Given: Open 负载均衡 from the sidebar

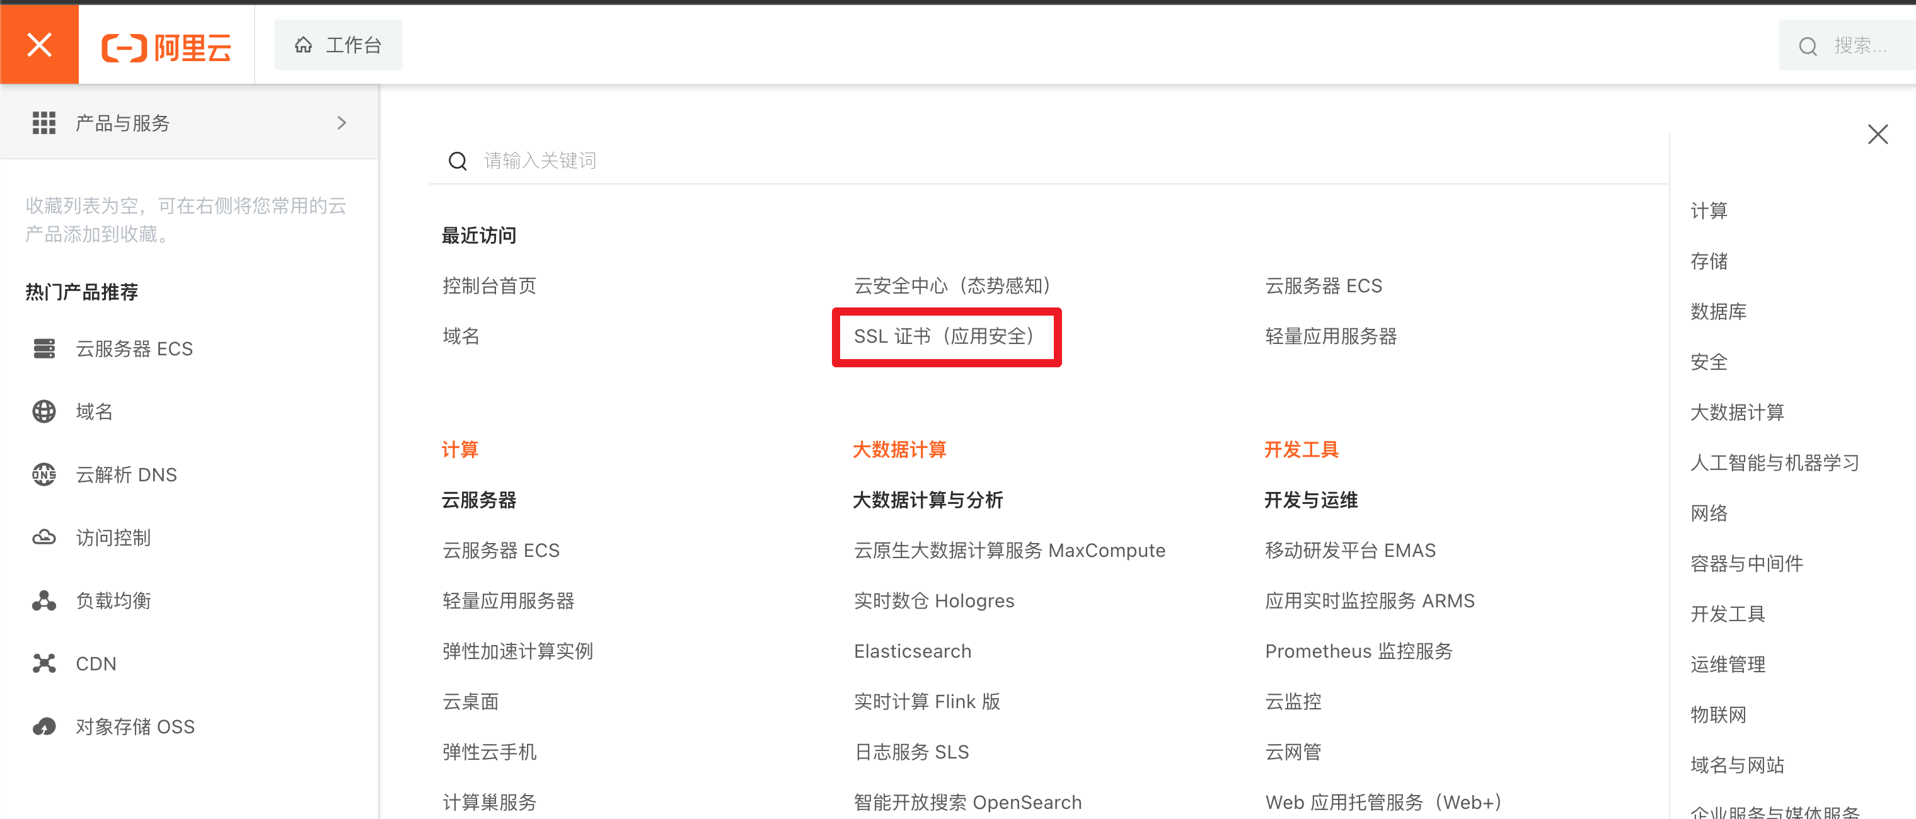Looking at the screenshot, I should tap(113, 600).
